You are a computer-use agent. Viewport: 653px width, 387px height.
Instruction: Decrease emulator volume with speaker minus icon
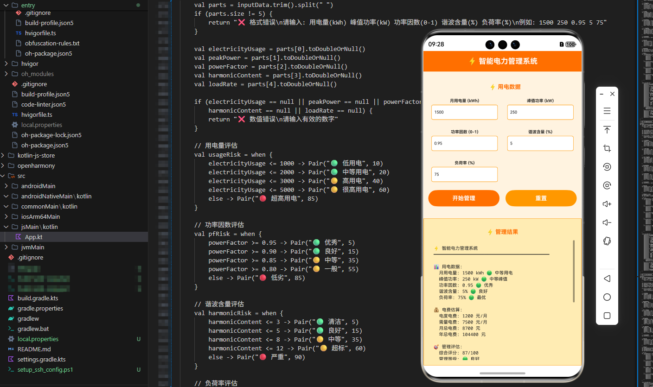coord(607,222)
